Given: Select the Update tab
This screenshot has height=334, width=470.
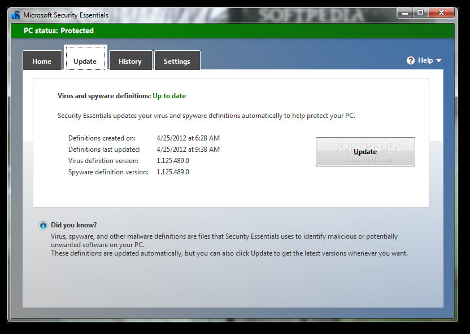Looking at the screenshot, I should point(85,58).
